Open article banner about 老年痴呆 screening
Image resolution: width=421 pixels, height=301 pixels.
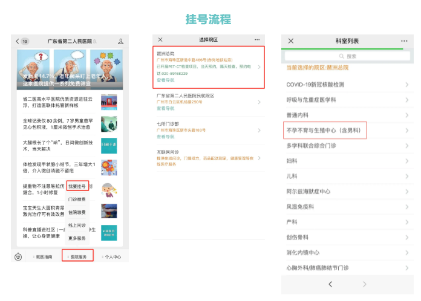(x=70, y=70)
